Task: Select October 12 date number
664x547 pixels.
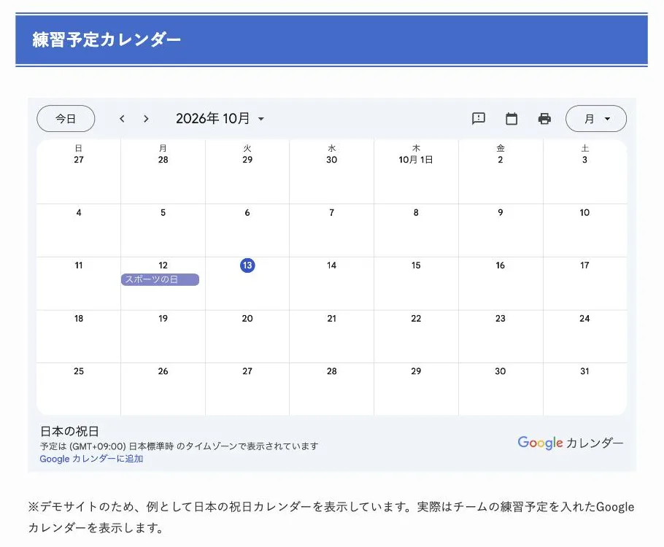Action: point(163,265)
